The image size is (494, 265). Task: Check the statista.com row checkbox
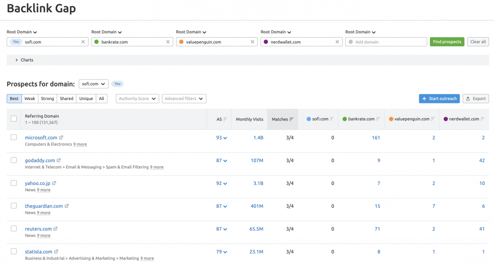coord(14,251)
